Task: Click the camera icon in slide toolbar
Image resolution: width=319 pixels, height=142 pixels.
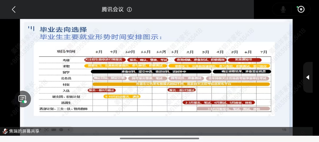Action: point(54,130)
